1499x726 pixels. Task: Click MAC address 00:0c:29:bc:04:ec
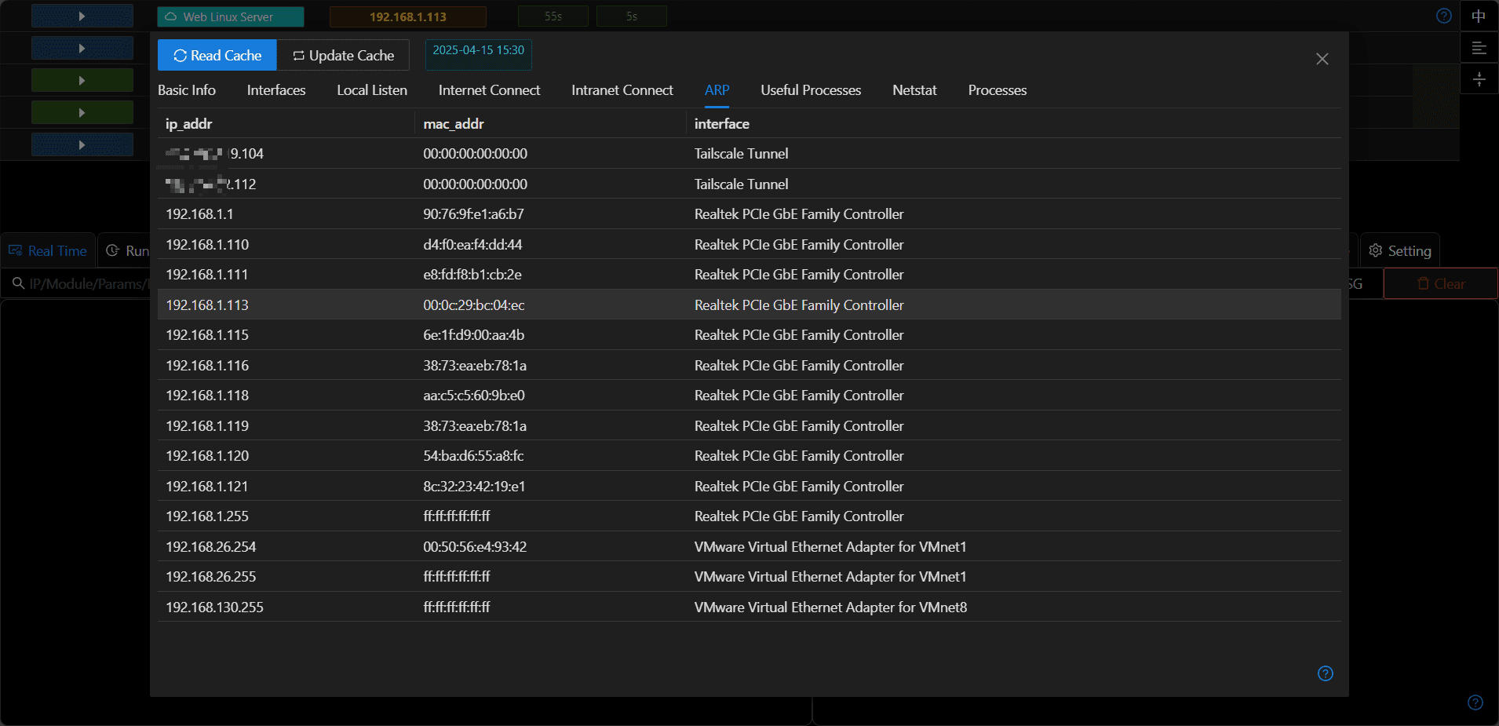point(474,305)
